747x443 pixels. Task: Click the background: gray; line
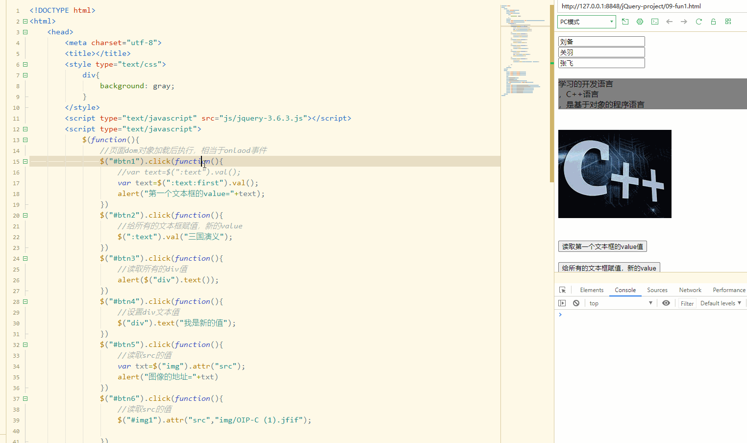(137, 86)
